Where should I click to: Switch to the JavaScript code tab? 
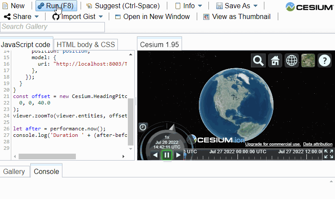26,44
